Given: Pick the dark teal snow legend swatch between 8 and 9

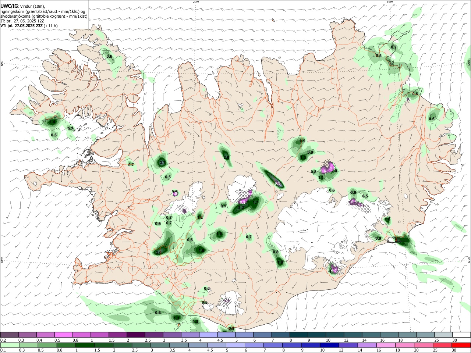Looking at the screenshot, I should click(298, 335).
